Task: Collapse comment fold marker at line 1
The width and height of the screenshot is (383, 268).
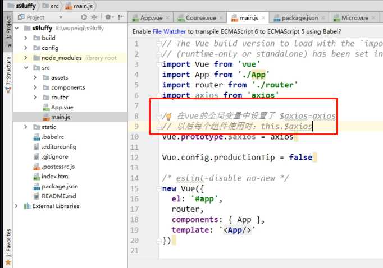Action: click(159, 44)
